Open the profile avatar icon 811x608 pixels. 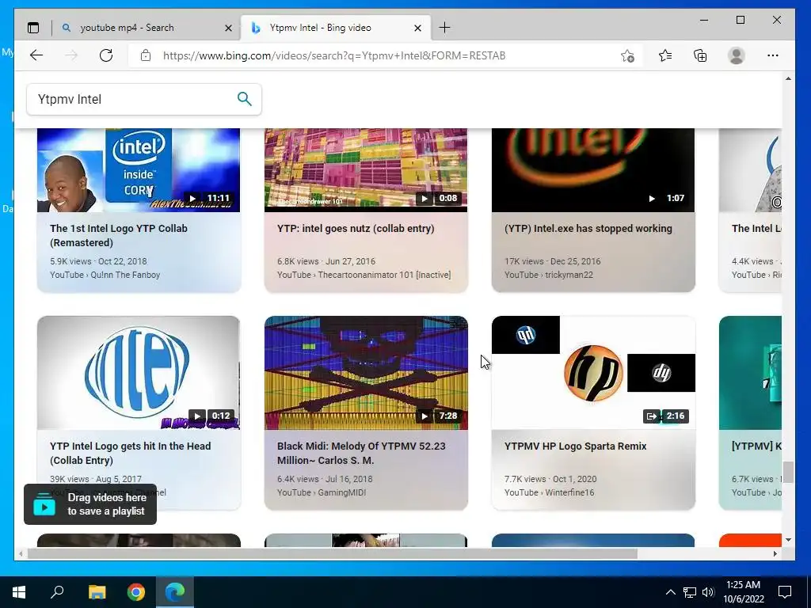pos(737,55)
